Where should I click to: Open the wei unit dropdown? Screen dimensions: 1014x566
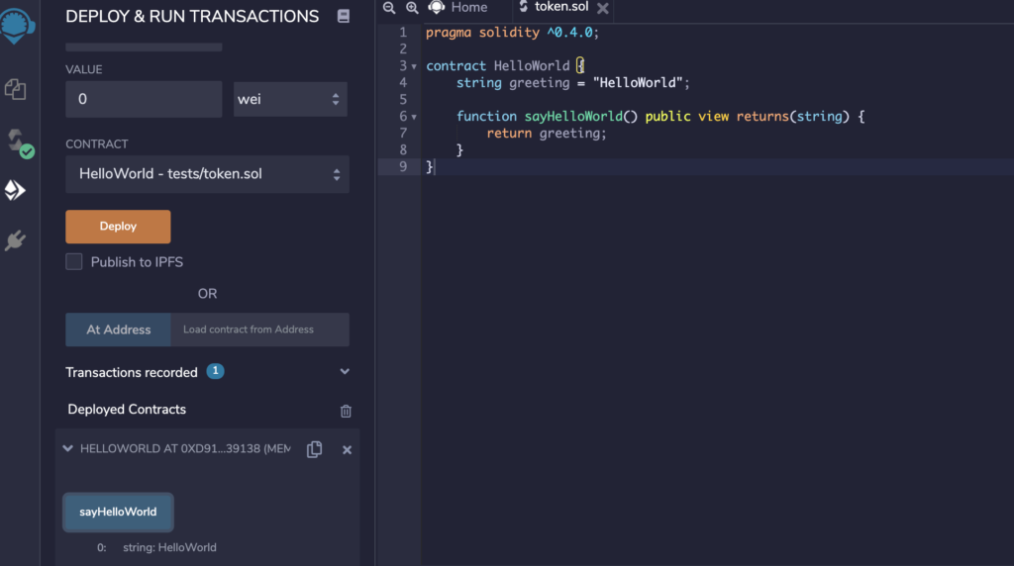(x=290, y=99)
